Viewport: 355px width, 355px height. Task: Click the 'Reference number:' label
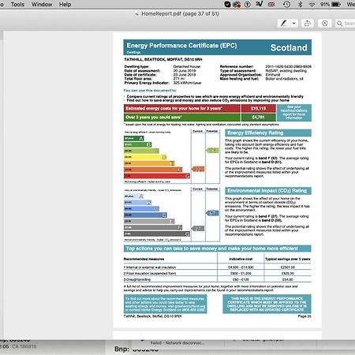(237, 66)
